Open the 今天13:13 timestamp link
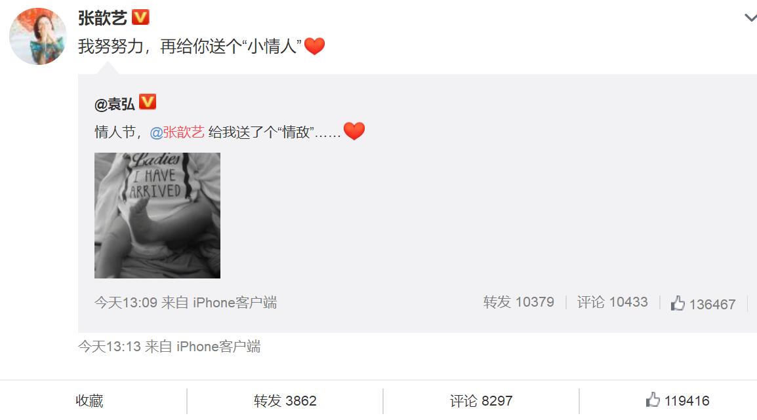This screenshot has height=420, width=757. pos(110,346)
